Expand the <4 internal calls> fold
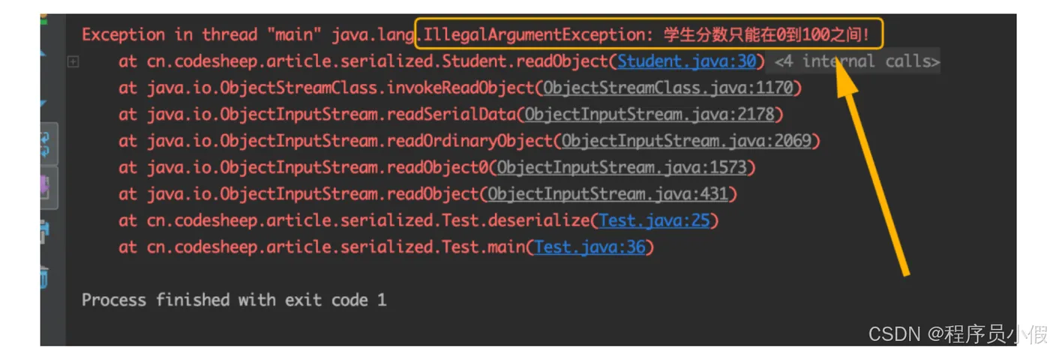The height and width of the screenshot is (353, 1050). (857, 61)
